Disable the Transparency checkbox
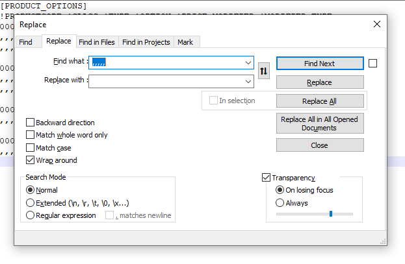 point(266,178)
